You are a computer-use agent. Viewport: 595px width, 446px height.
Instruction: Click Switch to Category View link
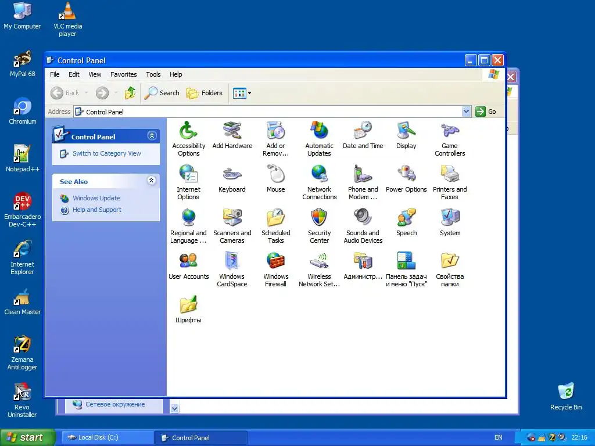click(x=107, y=153)
